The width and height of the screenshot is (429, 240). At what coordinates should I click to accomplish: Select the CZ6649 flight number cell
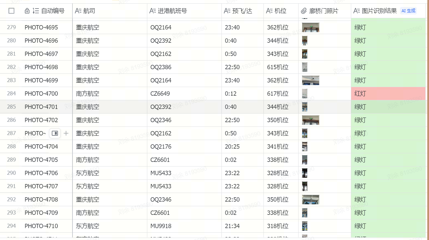coord(160,94)
